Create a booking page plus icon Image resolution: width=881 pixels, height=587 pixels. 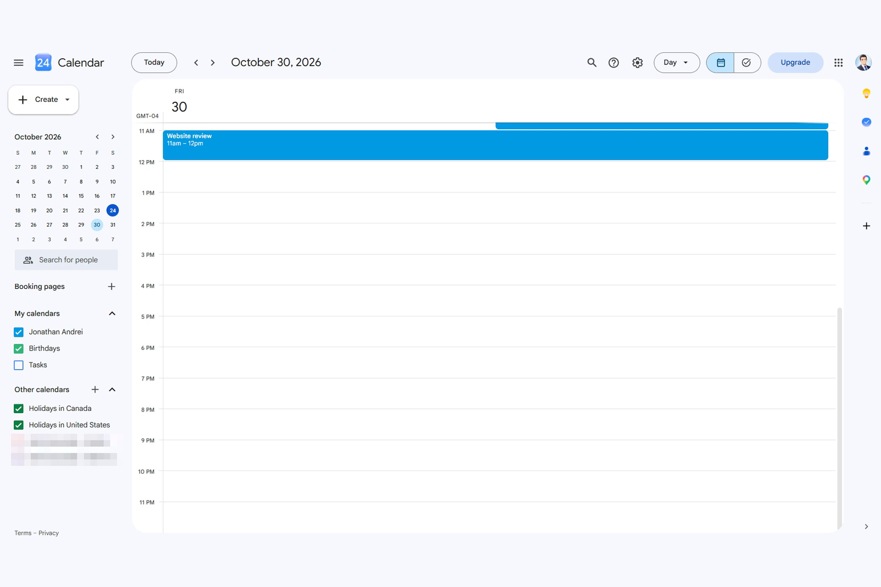(x=112, y=287)
